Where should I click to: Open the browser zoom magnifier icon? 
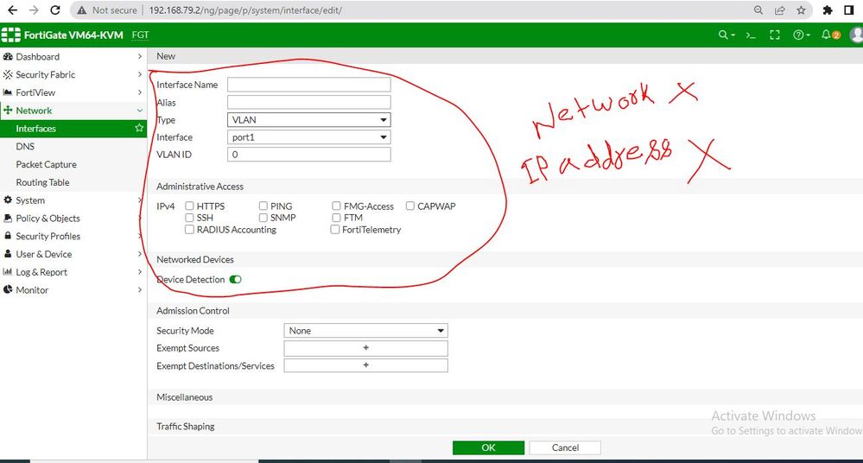758,10
